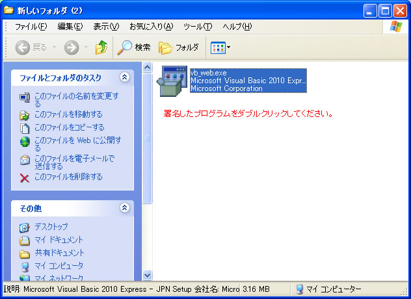Open the 編集(E) menu
Image resolution: width=411 pixels, height=299 pixels.
point(70,27)
